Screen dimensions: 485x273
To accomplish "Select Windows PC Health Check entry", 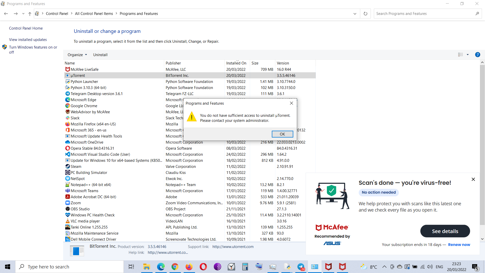I will pos(190,215).
